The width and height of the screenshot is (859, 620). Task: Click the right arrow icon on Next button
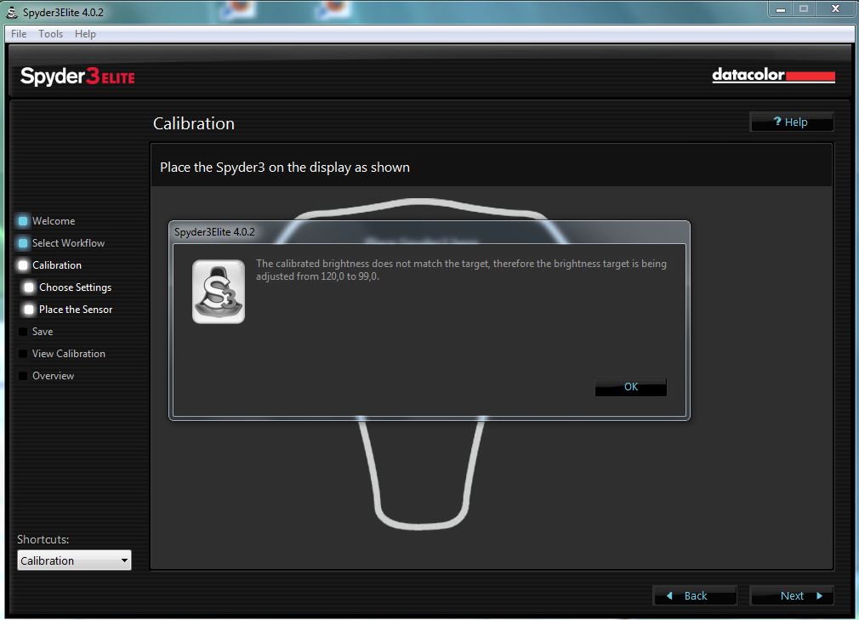click(820, 595)
